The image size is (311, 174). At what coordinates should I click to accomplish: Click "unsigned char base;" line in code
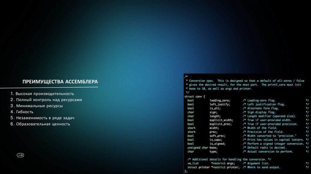point(202,147)
